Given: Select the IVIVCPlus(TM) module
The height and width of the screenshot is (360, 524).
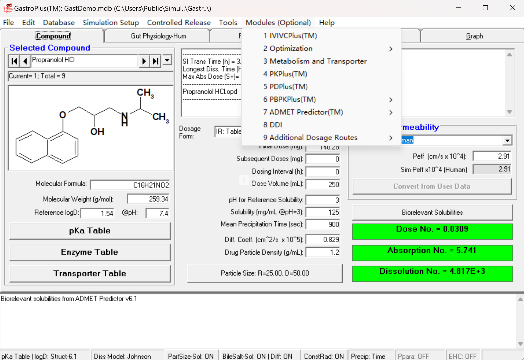Looking at the screenshot, I should [x=321, y=36].
